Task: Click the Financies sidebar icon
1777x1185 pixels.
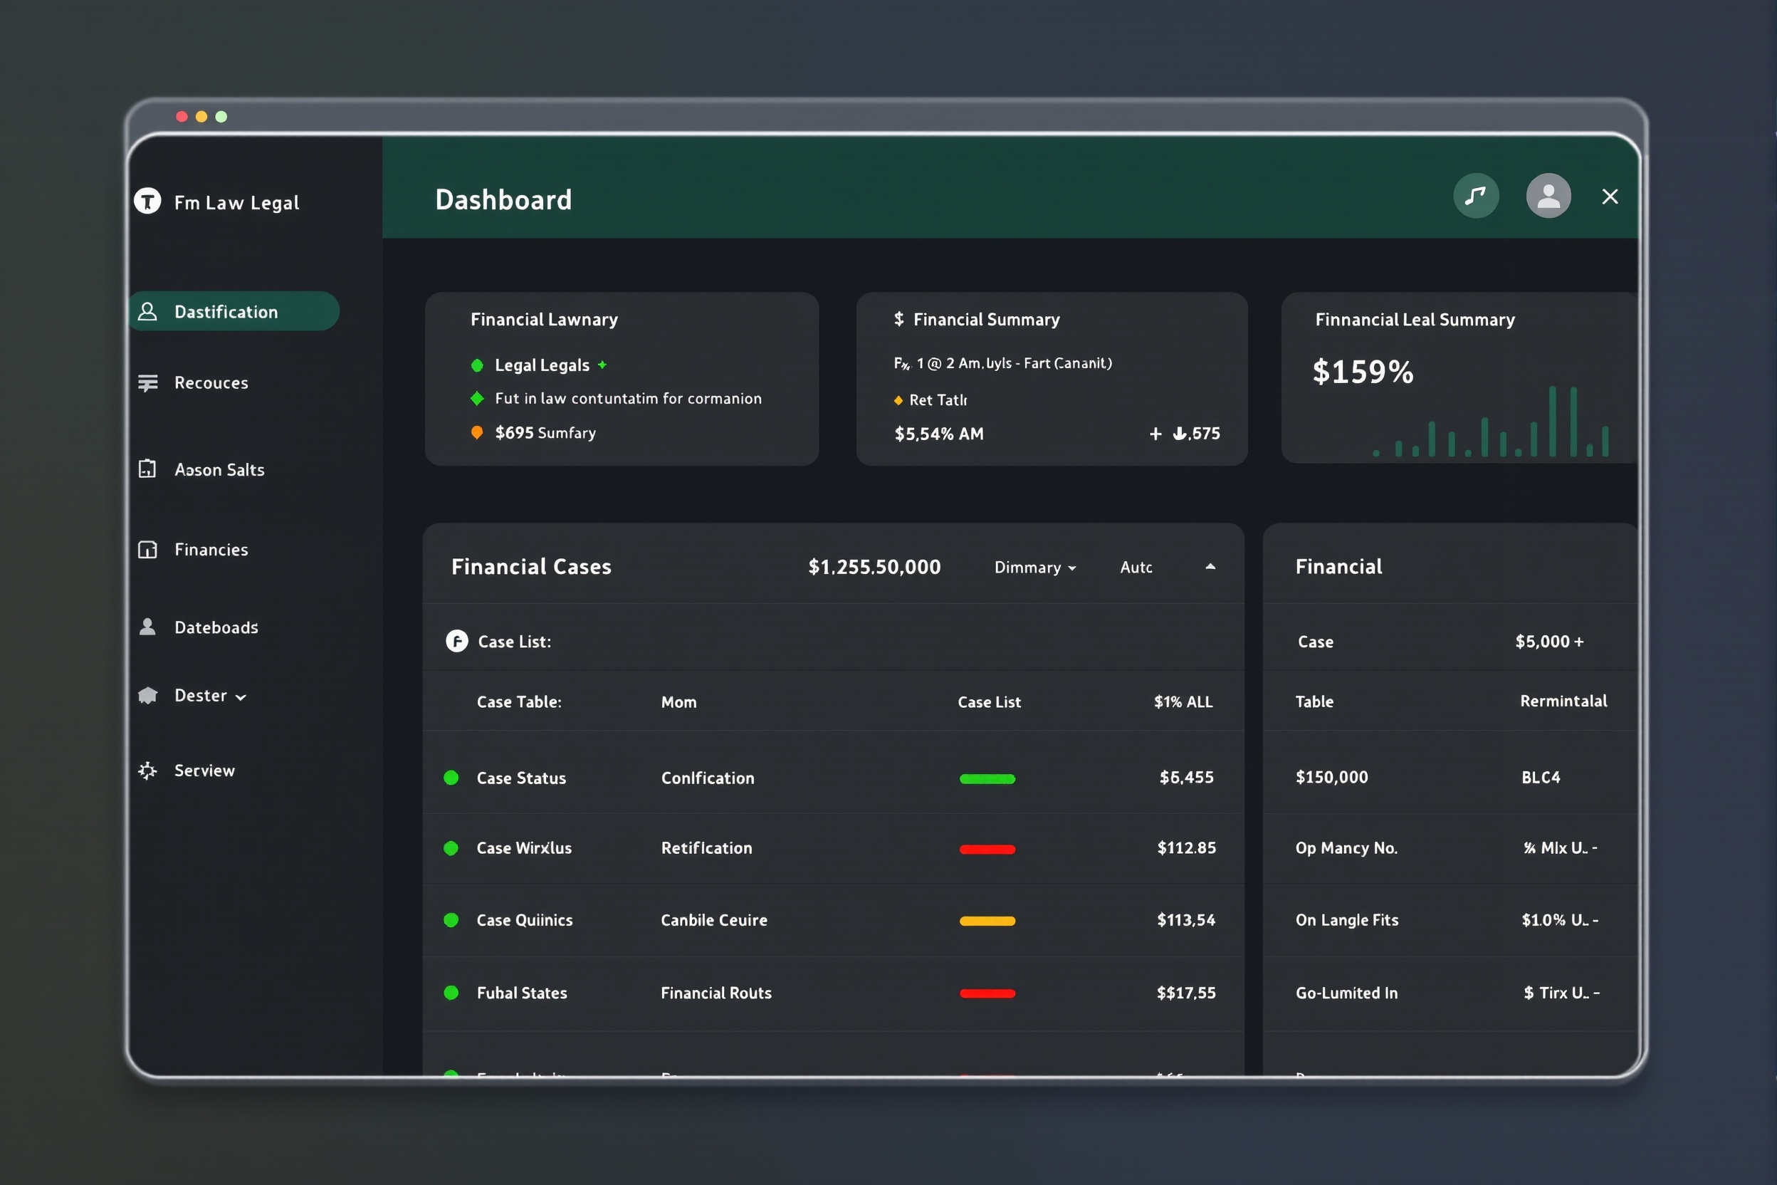Action: (x=147, y=550)
